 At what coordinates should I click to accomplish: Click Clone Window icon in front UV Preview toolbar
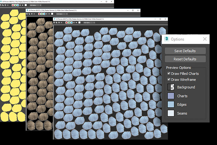[x=57, y=22]
